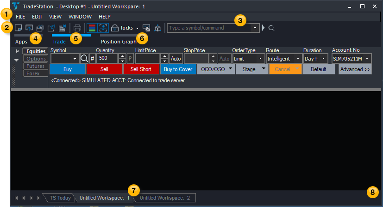Screen dimensions: 383x207
Task: Switch to Untitled Workspace: 2 tab
Action: click(x=165, y=198)
